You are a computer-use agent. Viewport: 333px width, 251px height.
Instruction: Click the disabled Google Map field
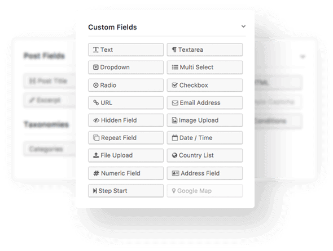(205, 191)
